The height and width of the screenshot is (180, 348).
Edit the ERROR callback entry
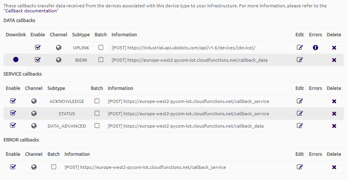coord(300,167)
